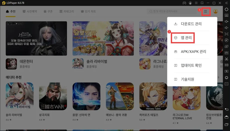Click the title bar multi-window icon
Screen dimensions: 230x131
click(202, 3)
